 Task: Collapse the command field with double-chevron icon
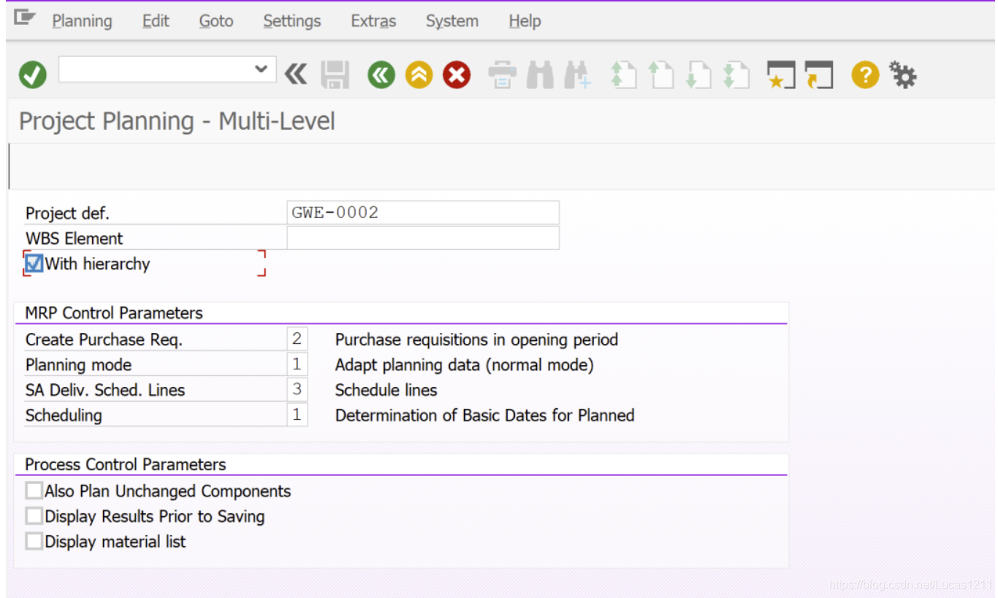[296, 74]
